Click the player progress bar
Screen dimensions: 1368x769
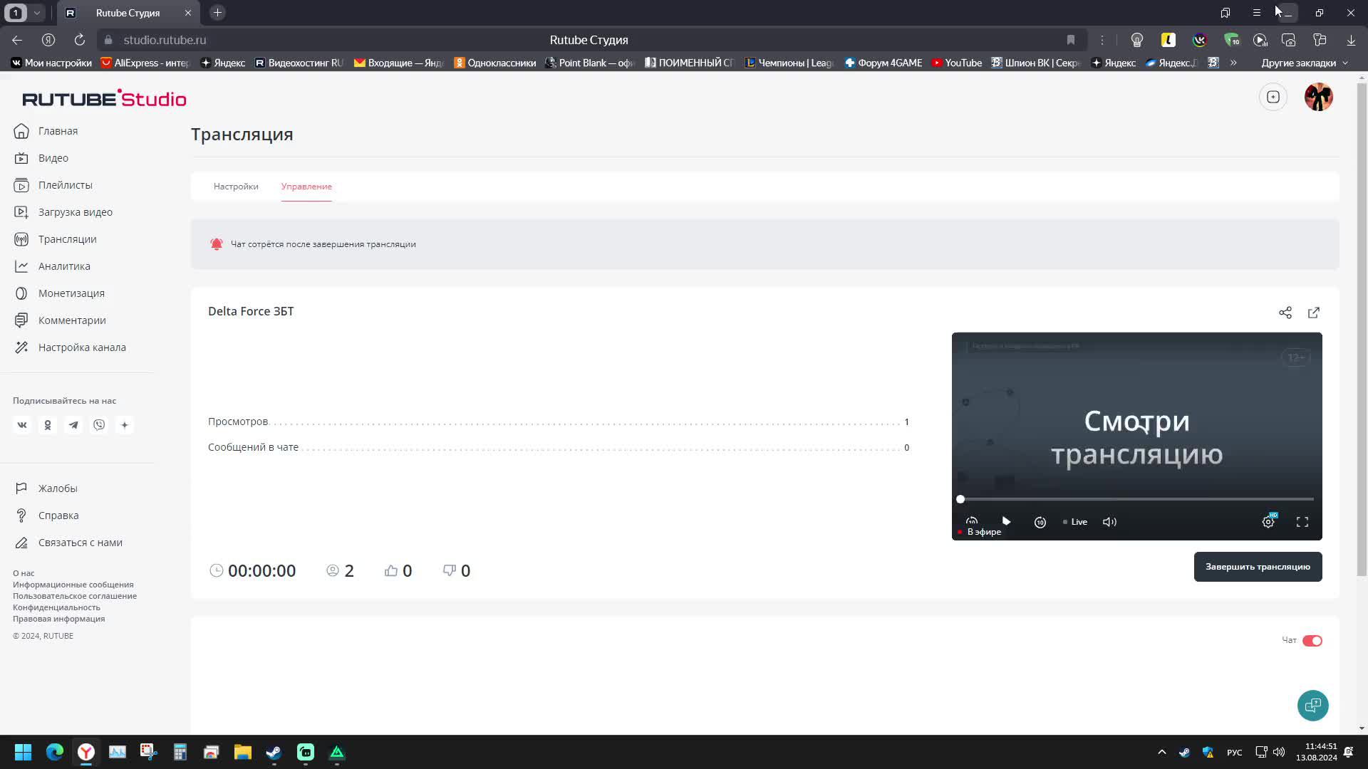coord(1136,499)
